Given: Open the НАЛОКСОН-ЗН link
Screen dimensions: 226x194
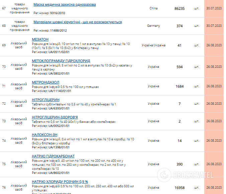Looking at the screenshot, I should coord(44,135).
